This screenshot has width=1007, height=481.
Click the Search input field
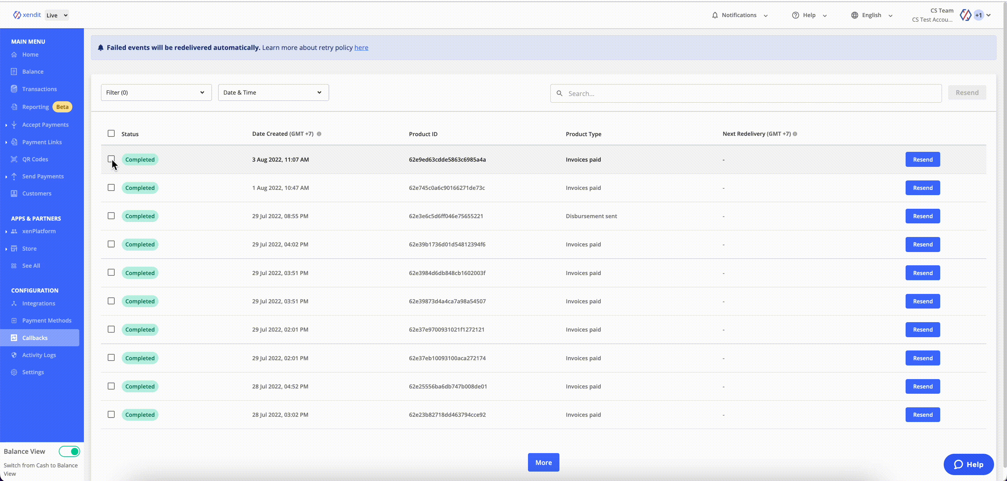[745, 94]
